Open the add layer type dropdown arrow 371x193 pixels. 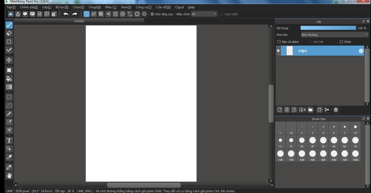pyautogui.click(x=305, y=110)
